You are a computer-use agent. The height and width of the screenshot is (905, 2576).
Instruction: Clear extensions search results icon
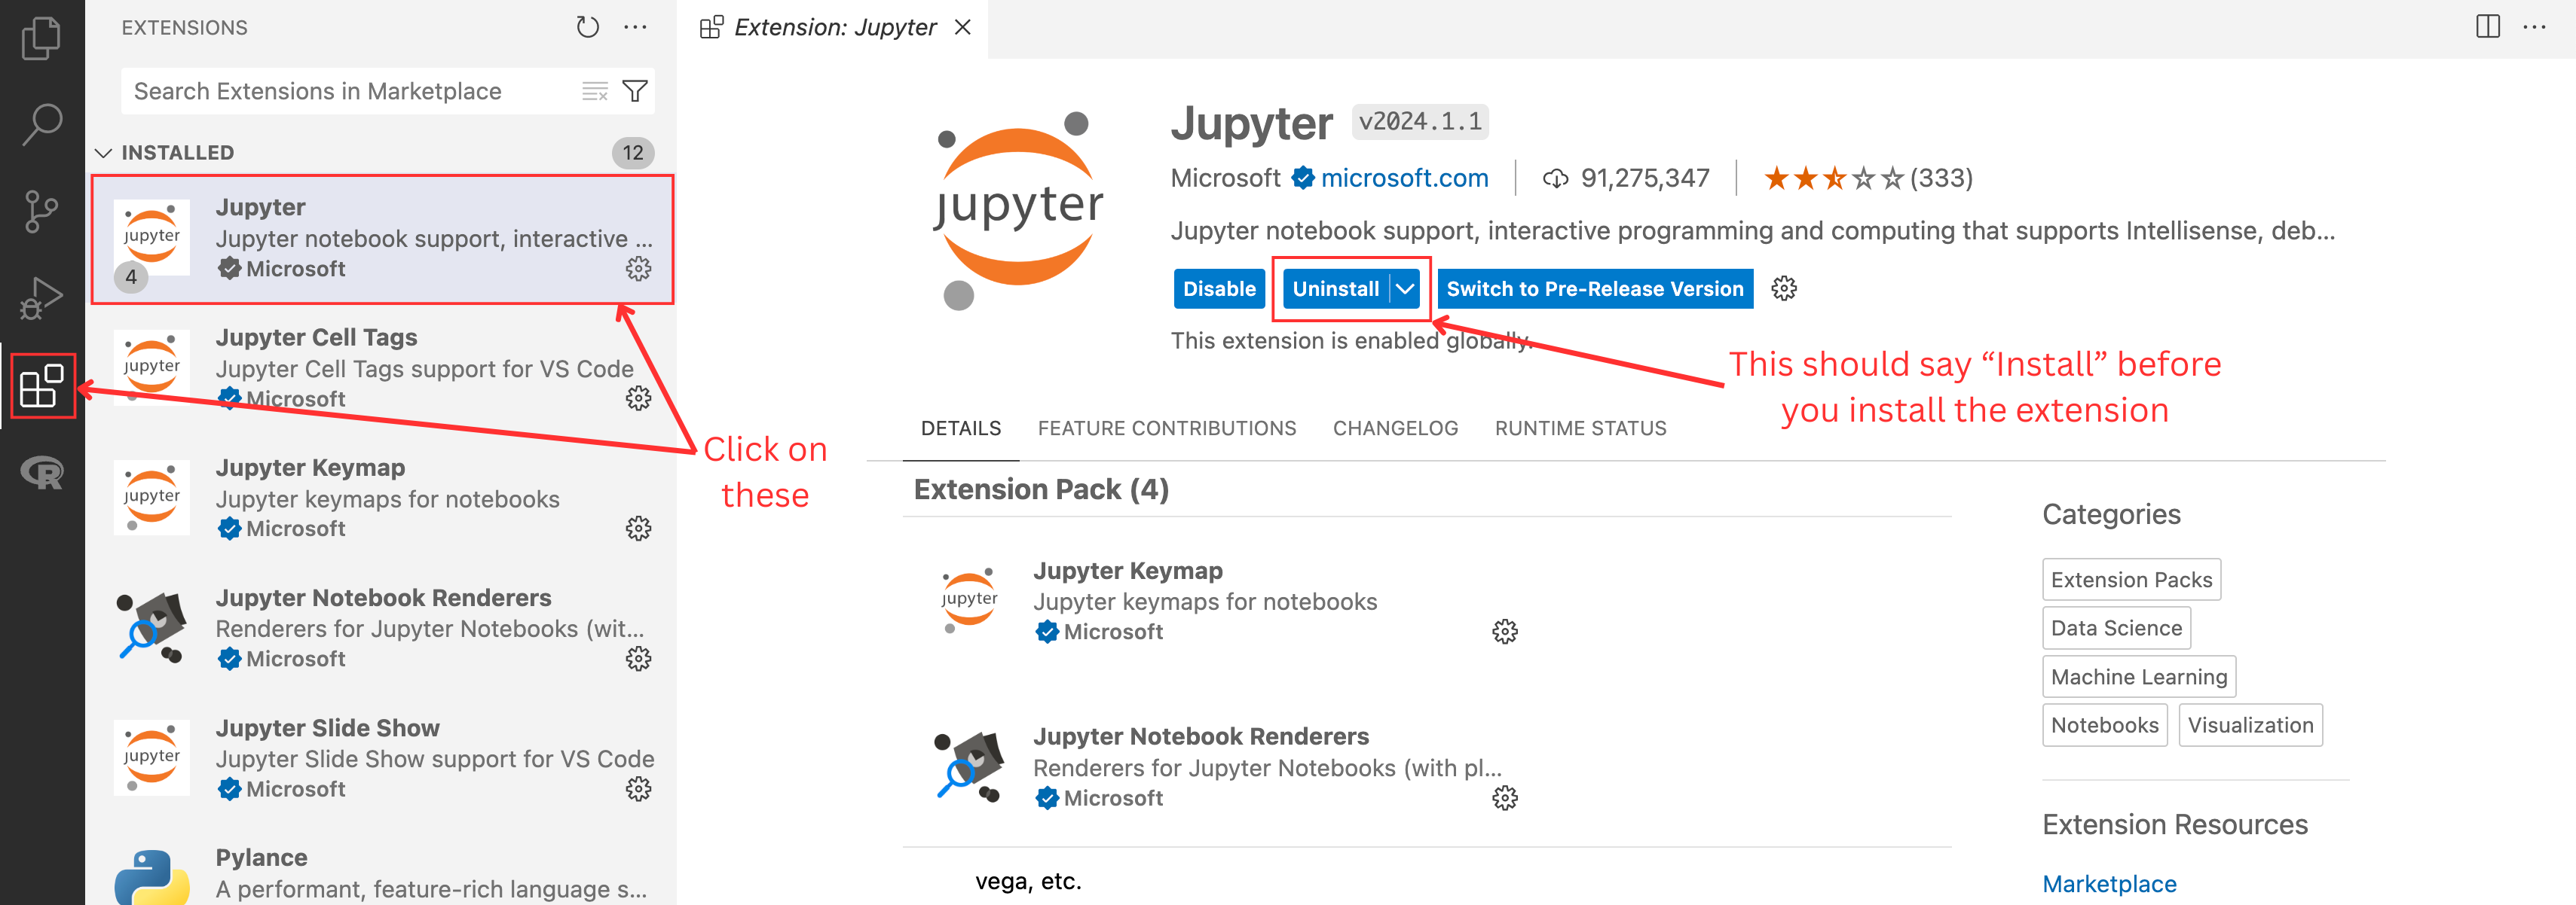595,91
